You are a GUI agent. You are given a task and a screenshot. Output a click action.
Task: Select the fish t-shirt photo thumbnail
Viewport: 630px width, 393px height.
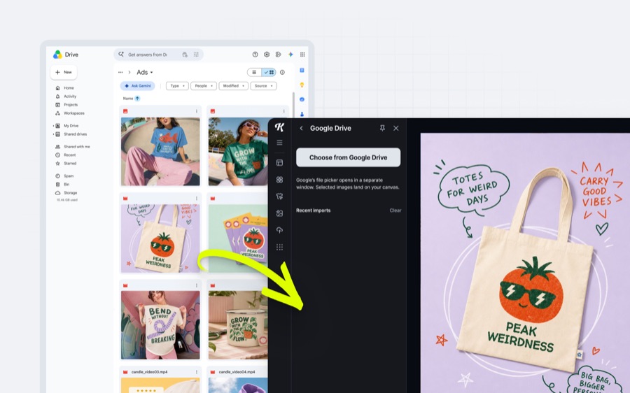(x=160, y=151)
